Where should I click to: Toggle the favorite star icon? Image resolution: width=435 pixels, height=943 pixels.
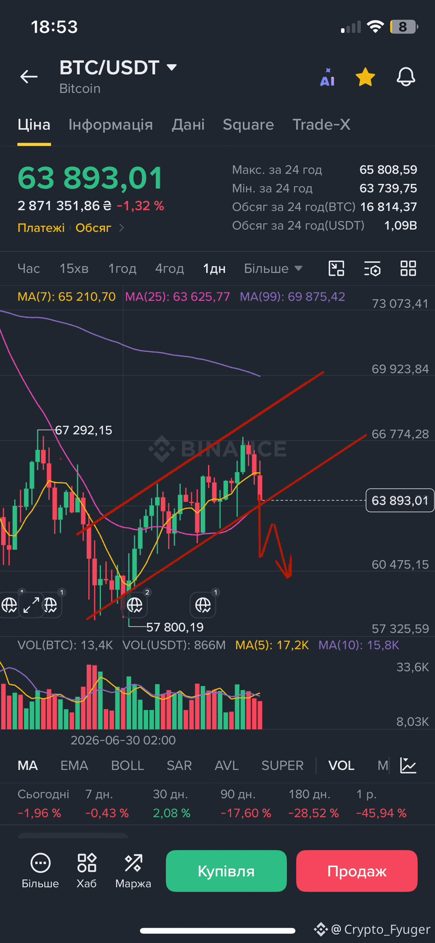point(365,77)
